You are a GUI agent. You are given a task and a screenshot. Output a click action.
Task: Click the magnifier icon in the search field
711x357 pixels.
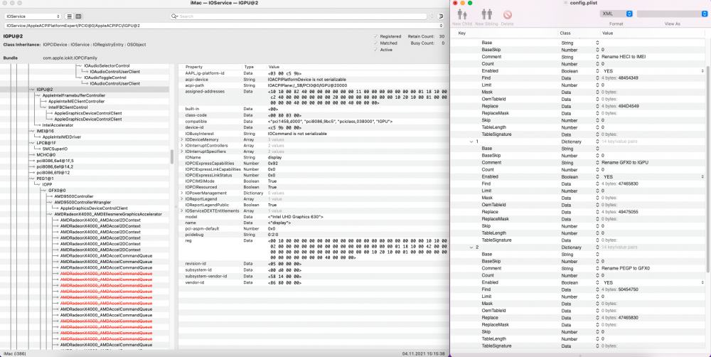(174, 16)
